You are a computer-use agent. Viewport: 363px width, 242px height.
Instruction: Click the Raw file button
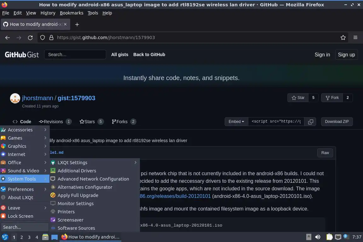point(325,153)
